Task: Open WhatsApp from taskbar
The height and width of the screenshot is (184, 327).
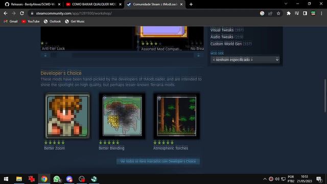Action: (57, 179)
